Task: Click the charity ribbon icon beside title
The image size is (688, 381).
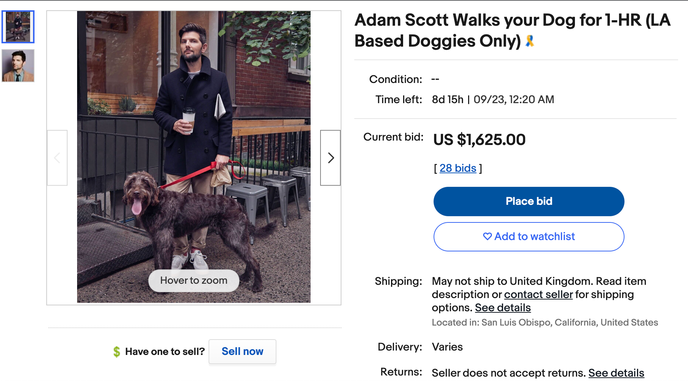Action: (x=529, y=41)
